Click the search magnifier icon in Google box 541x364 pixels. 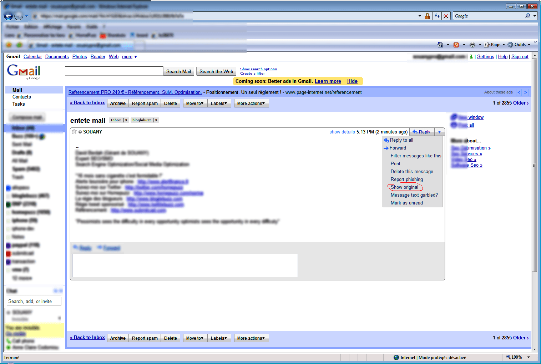[x=528, y=16]
